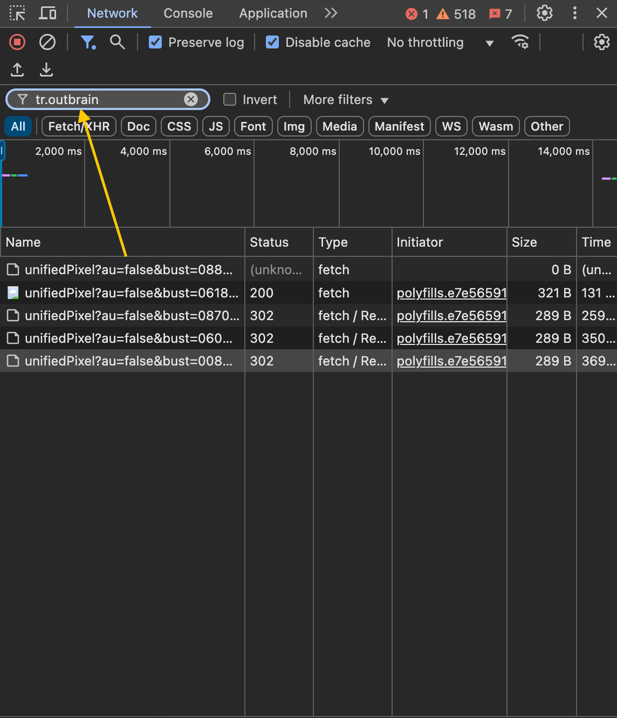Uncheck the Disable cache checkbox
Viewport: 617px width, 718px height.
point(272,42)
